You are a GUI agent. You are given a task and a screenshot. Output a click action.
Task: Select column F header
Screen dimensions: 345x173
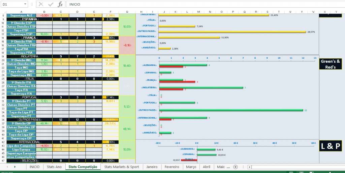point(111,12)
